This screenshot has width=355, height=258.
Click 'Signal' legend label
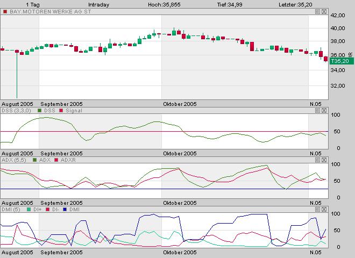[x=74, y=110]
